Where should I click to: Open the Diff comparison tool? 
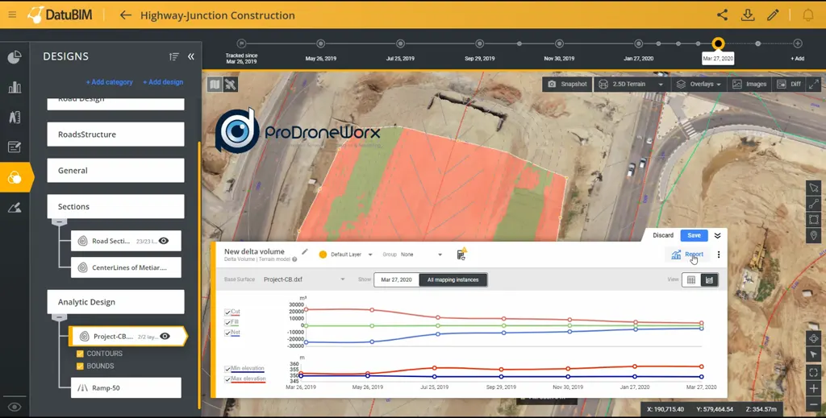[789, 84]
